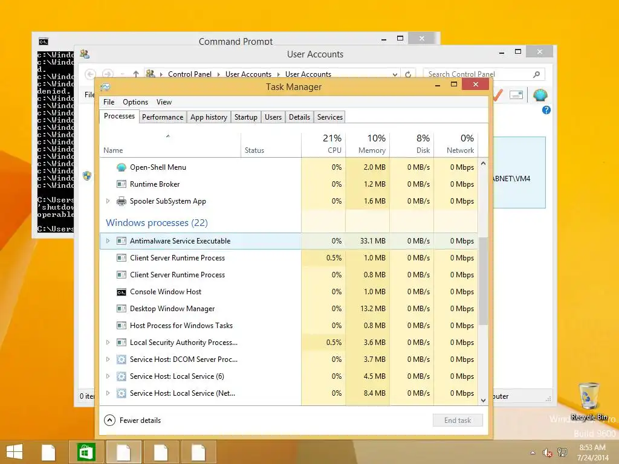Click the Service Host: DCOM Server gear icon

coord(122,359)
